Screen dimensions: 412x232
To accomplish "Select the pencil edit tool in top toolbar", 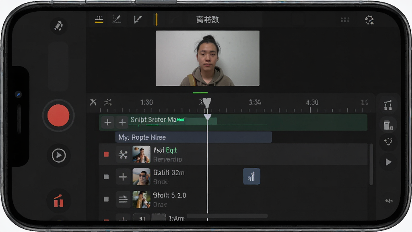I will point(117,19).
